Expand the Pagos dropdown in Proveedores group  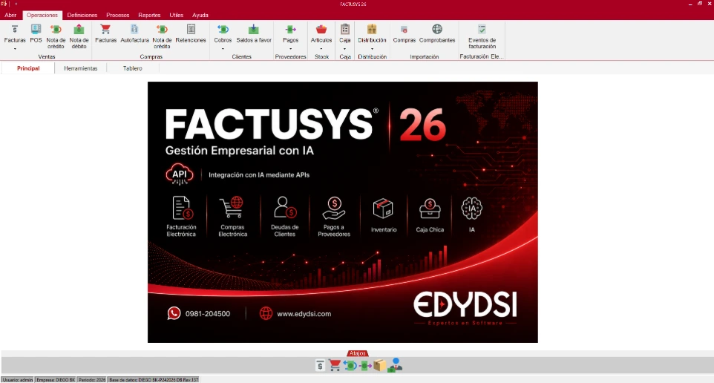pos(290,49)
